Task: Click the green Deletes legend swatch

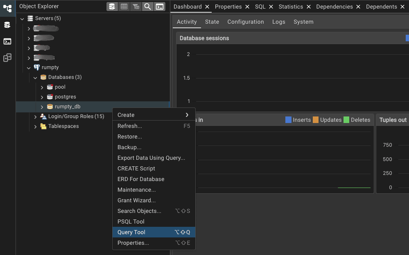Action: pyautogui.click(x=346, y=120)
